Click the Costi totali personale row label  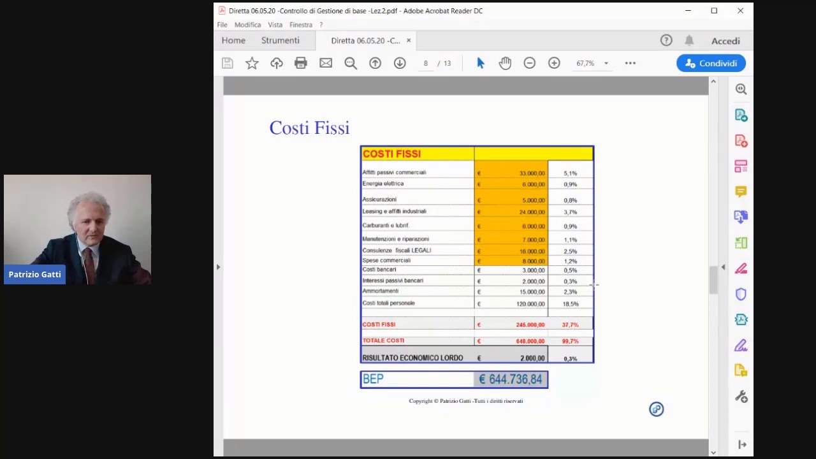(388, 303)
